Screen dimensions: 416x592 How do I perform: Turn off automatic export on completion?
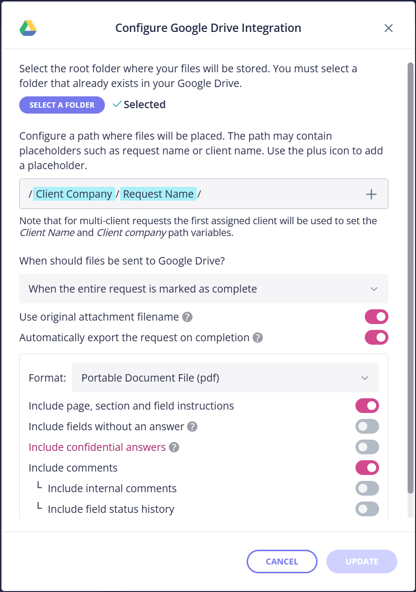click(x=377, y=337)
